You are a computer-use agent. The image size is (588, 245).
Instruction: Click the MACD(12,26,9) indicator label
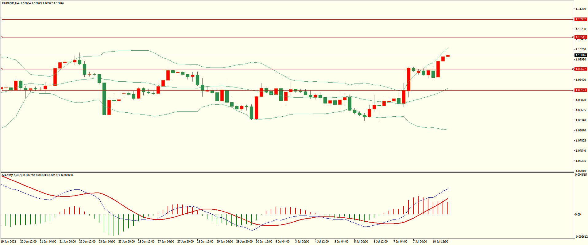[12, 175]
